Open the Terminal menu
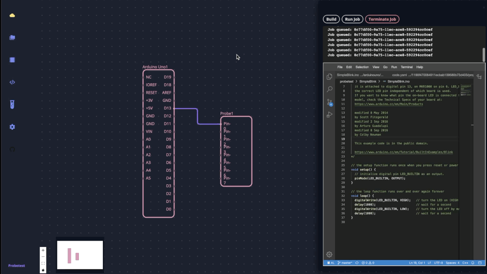487x274 pixels. click(406, 67)
